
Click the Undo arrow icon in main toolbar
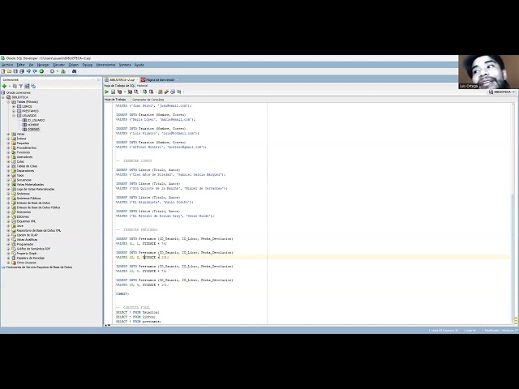coord(28,71)
